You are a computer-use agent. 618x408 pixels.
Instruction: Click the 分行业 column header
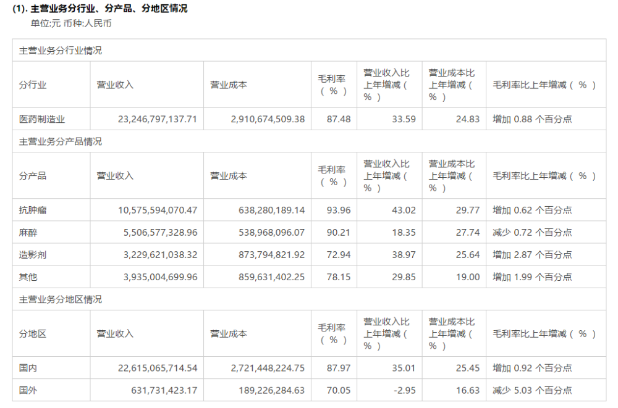(x=33, y=85)
